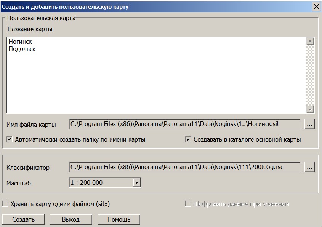Screen dimensions: 322x227
Task: Click the map list vertical scrollbar track
Action: coord(310,76)
